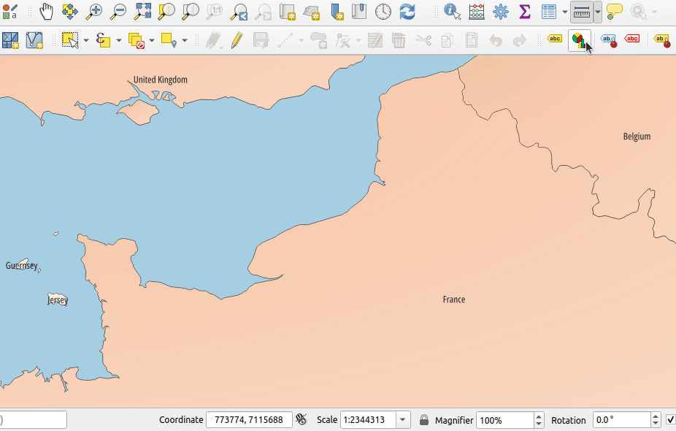Open the Field Calculator abacus icon
676x431 pixels.
point(477,12)
